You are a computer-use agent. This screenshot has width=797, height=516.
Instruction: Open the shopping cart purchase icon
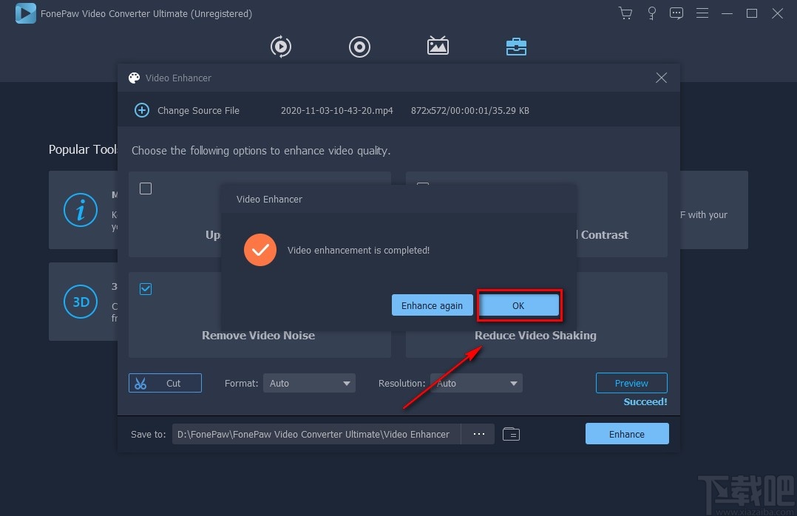[x=625, y=13]
